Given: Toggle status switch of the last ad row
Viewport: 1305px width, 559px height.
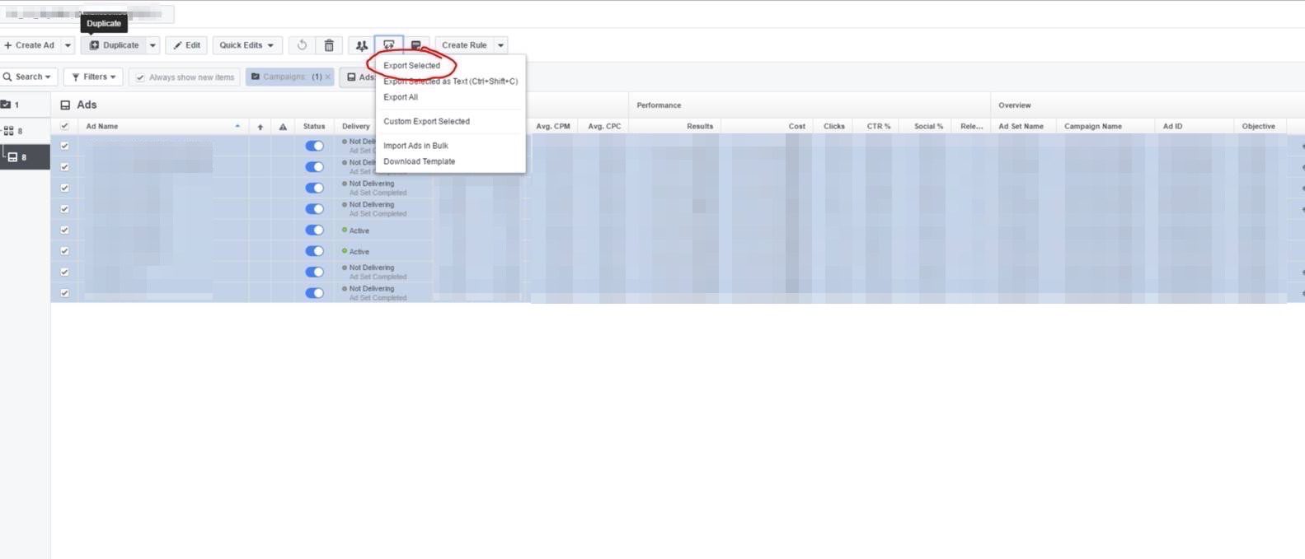Looking at the screenshot, I should tap(314, 293).
